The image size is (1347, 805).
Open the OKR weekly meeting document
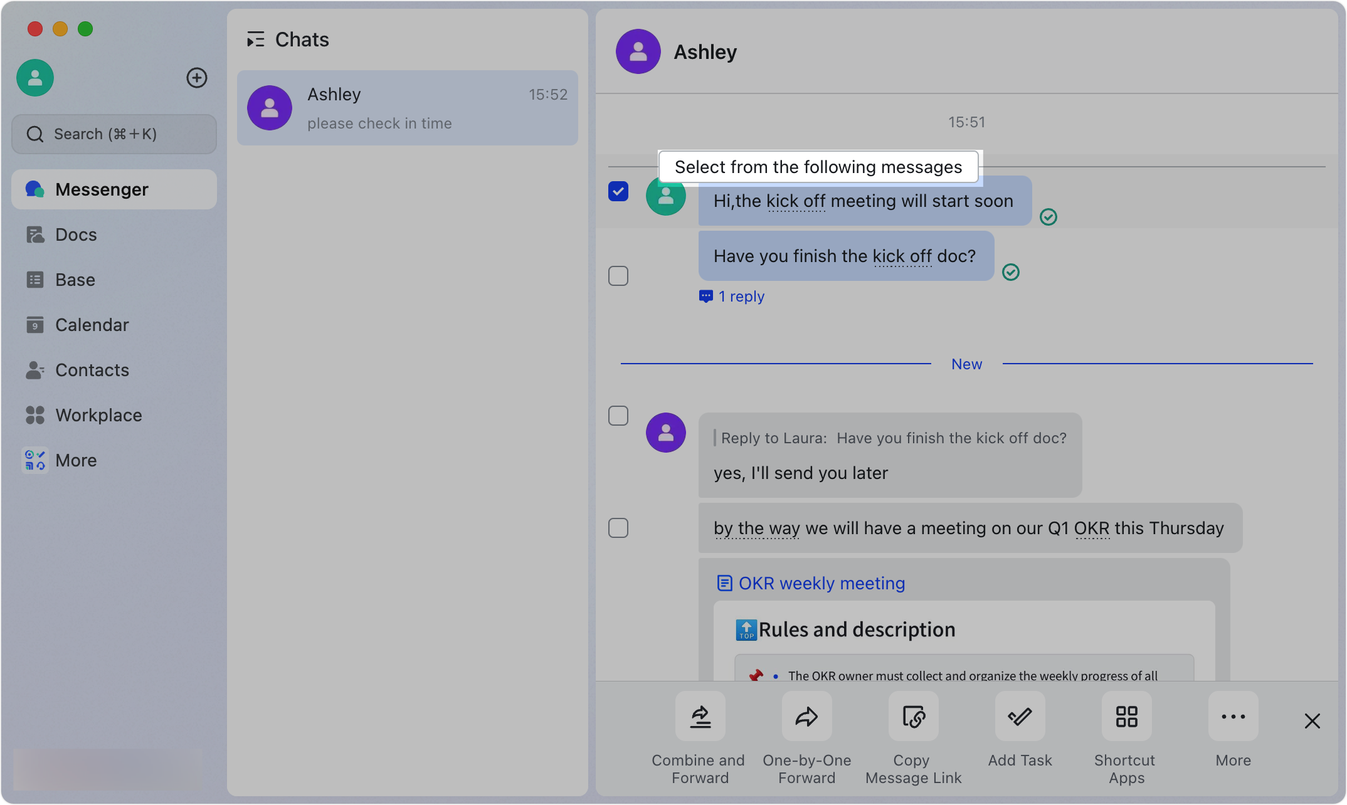click(821, 583)
